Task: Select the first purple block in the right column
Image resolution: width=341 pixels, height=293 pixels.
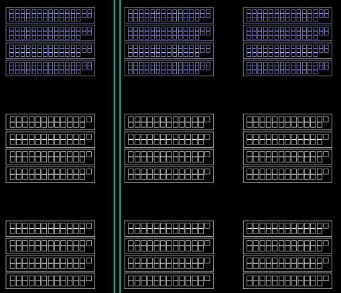Action: click(287, 15)
